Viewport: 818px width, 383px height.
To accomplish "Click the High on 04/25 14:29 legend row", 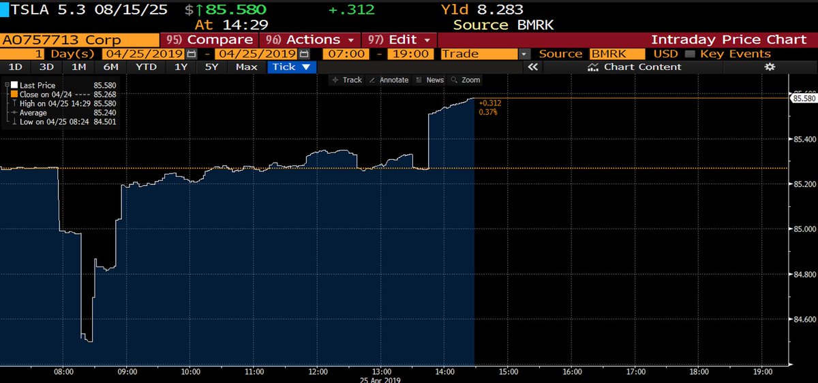I will coord(65,103).
